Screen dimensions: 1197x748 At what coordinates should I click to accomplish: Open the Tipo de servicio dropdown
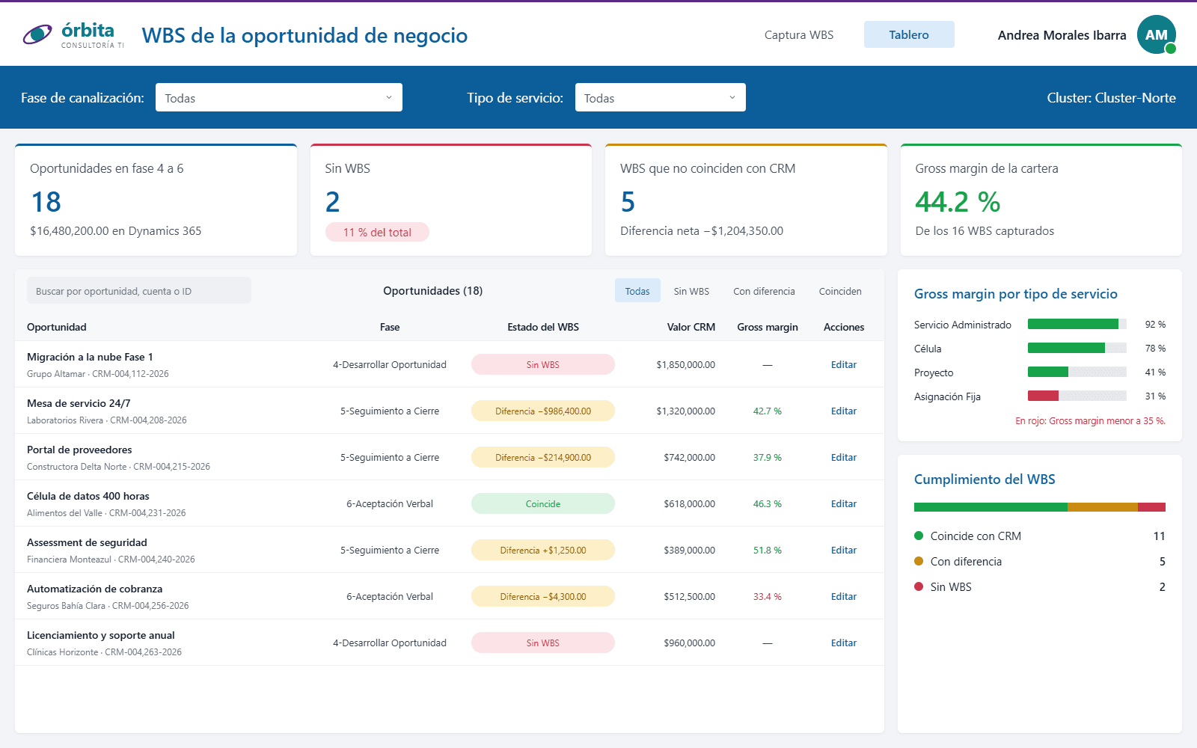(x=660, y=97)
